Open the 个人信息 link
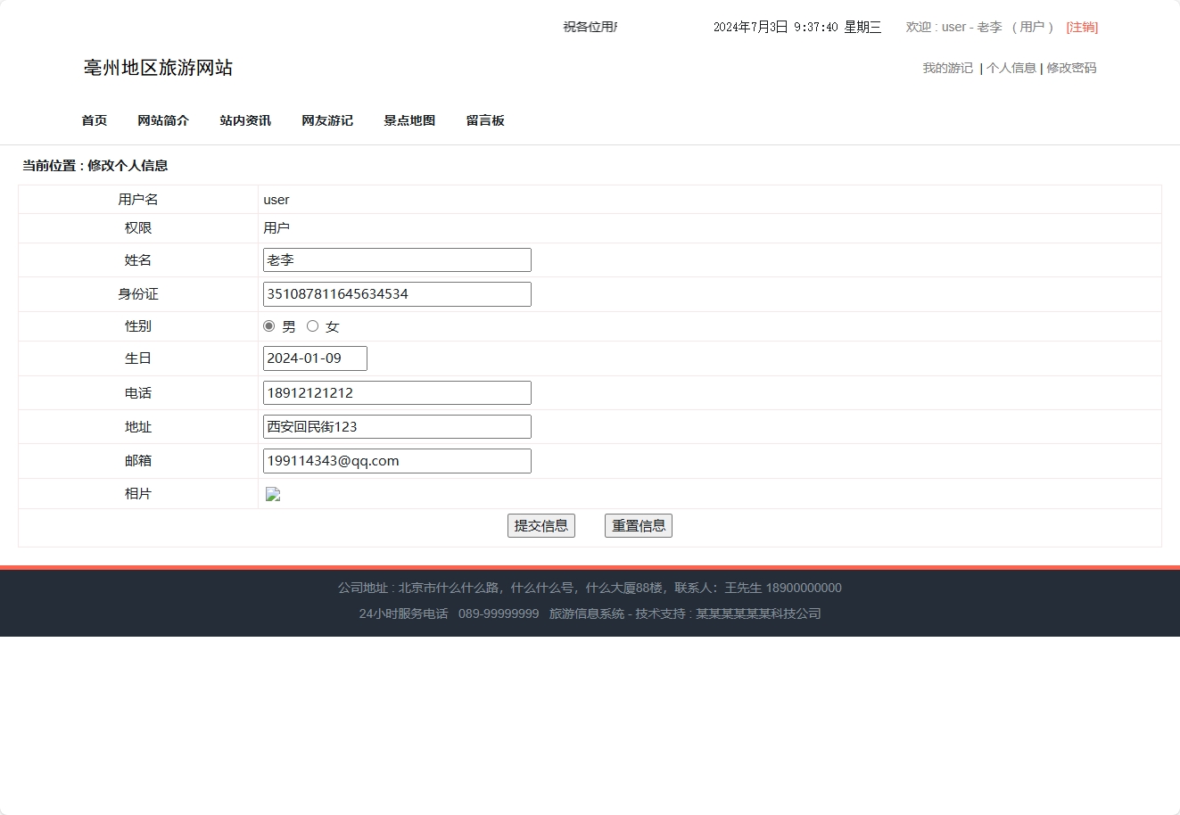The image size is (1180, 815). click(x=1012, y=67)
